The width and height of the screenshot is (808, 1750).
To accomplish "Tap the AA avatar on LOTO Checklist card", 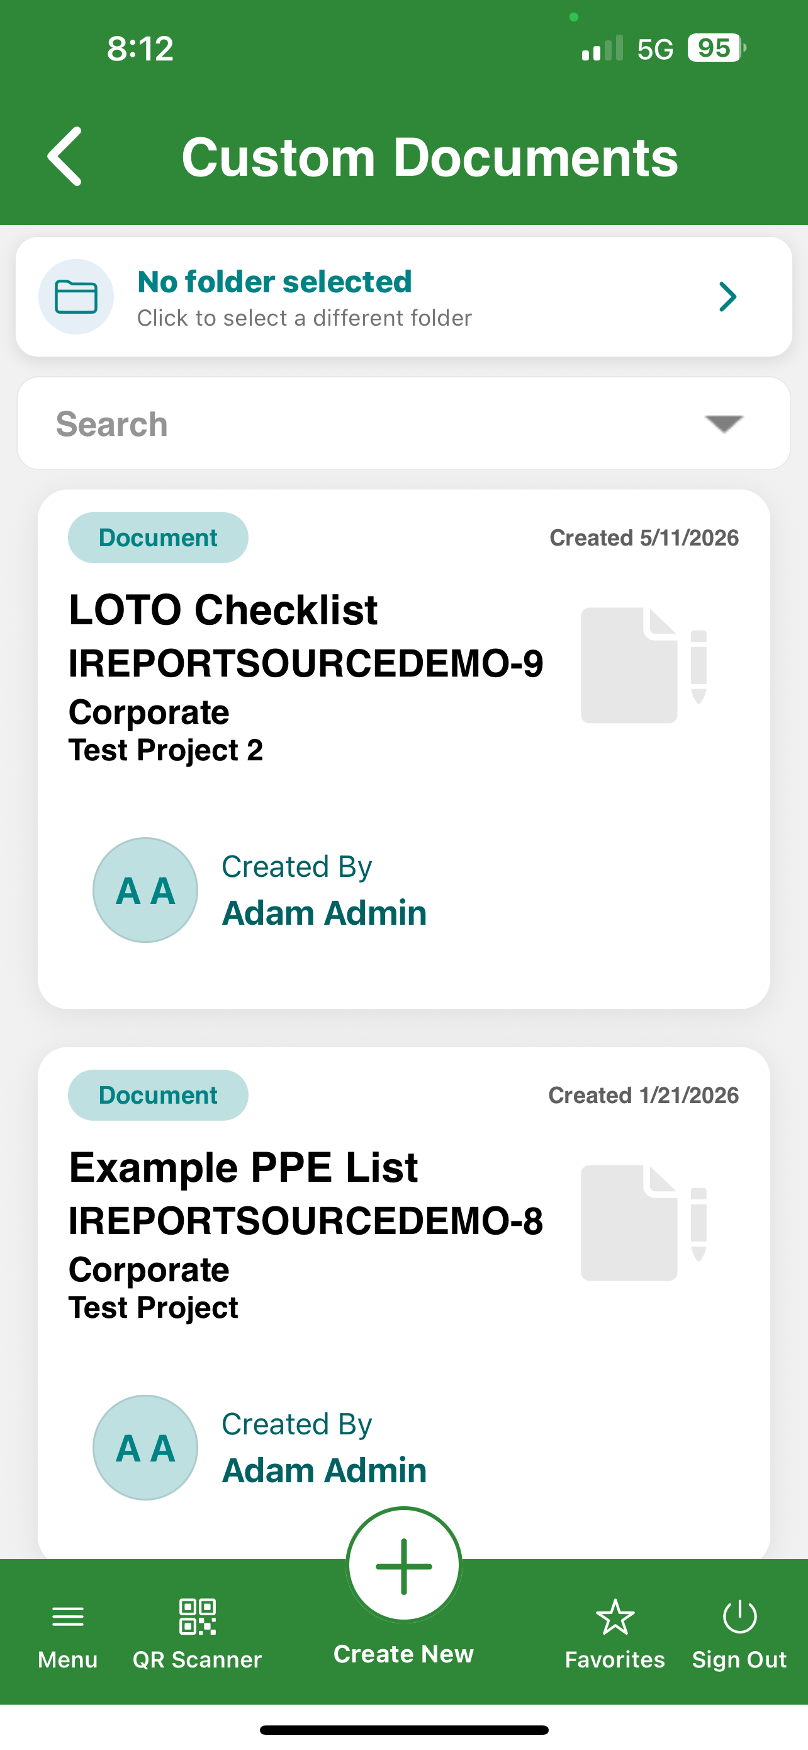I will point(145,890).
